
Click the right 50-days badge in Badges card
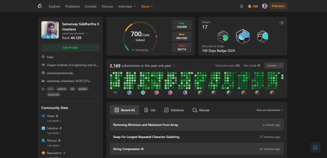tap(262, 36)
